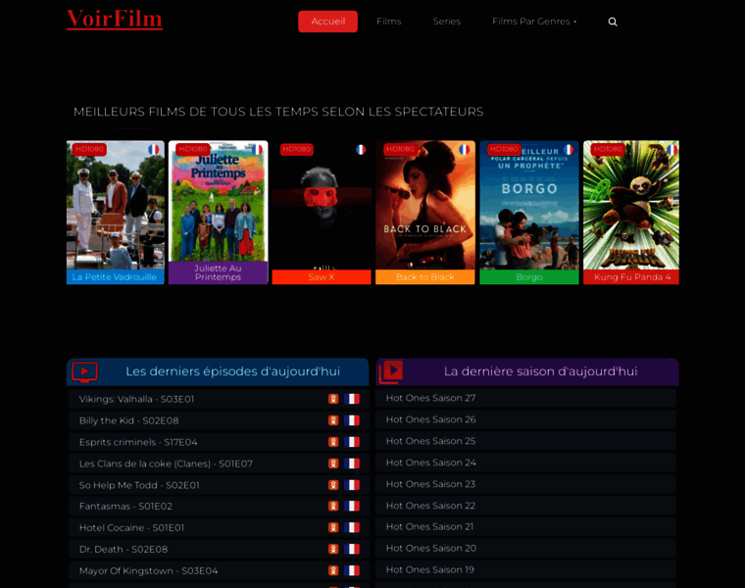Select the Accueil menu item
Image resolution: width=745 pixels, height=588 pixels.
tap(327, 22)
